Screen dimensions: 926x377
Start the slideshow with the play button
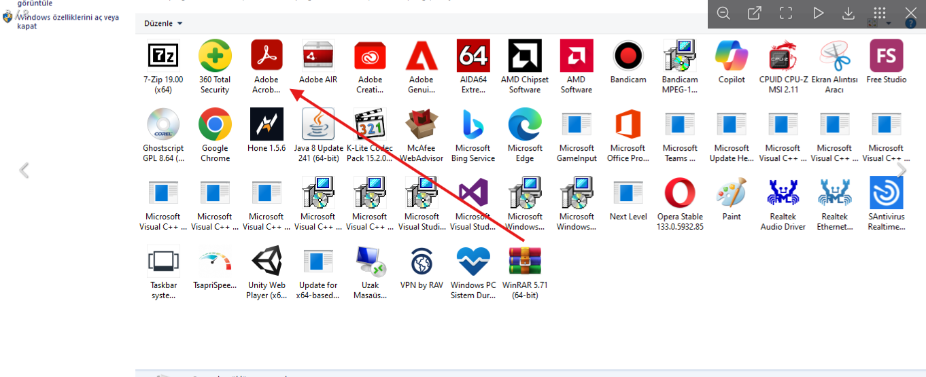coord(818,13)
